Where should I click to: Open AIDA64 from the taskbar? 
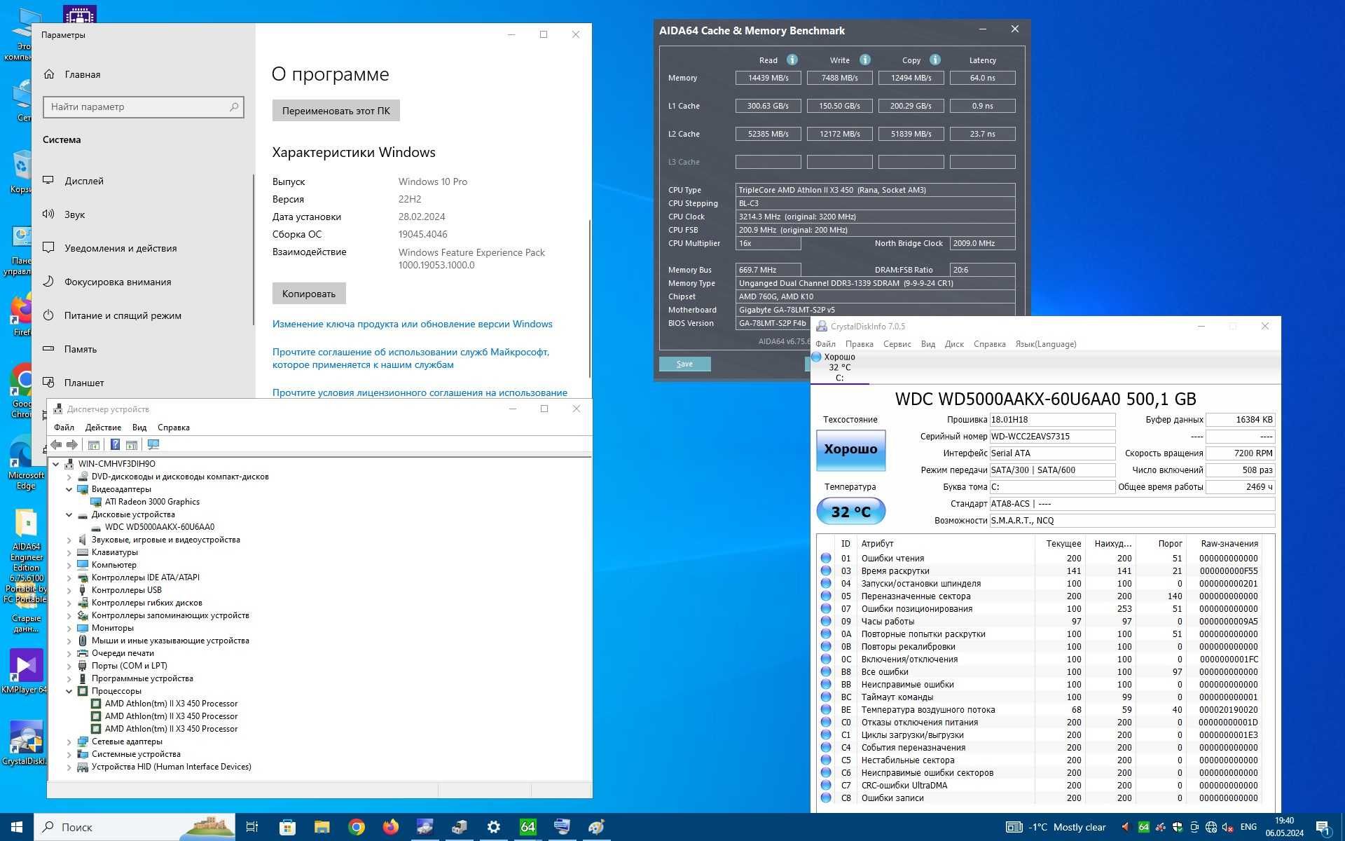[x=527, y=827]
